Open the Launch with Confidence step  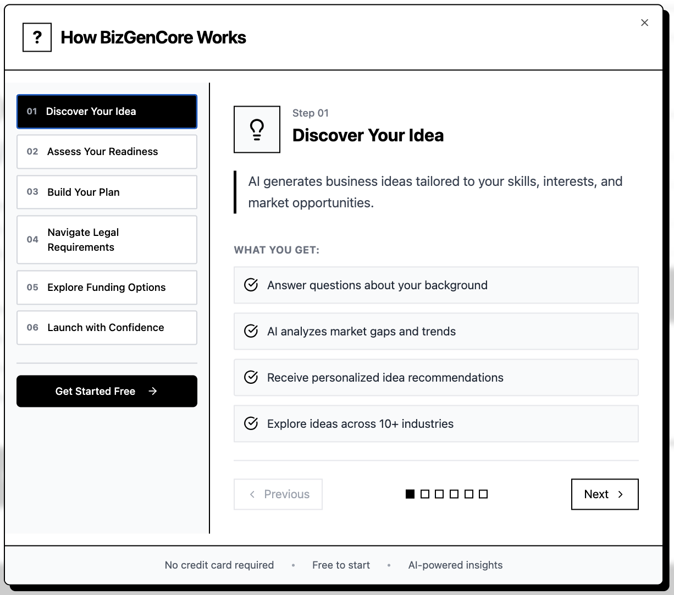(x=107, y=327)
